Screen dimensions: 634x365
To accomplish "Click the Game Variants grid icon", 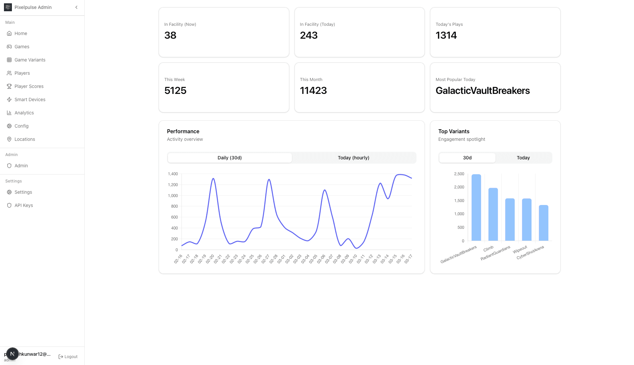I will point(9,60).
